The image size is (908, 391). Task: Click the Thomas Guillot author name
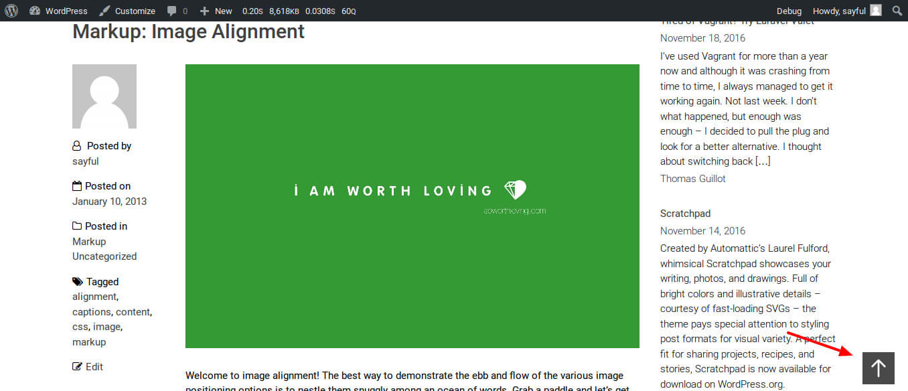tap(693, 179)
